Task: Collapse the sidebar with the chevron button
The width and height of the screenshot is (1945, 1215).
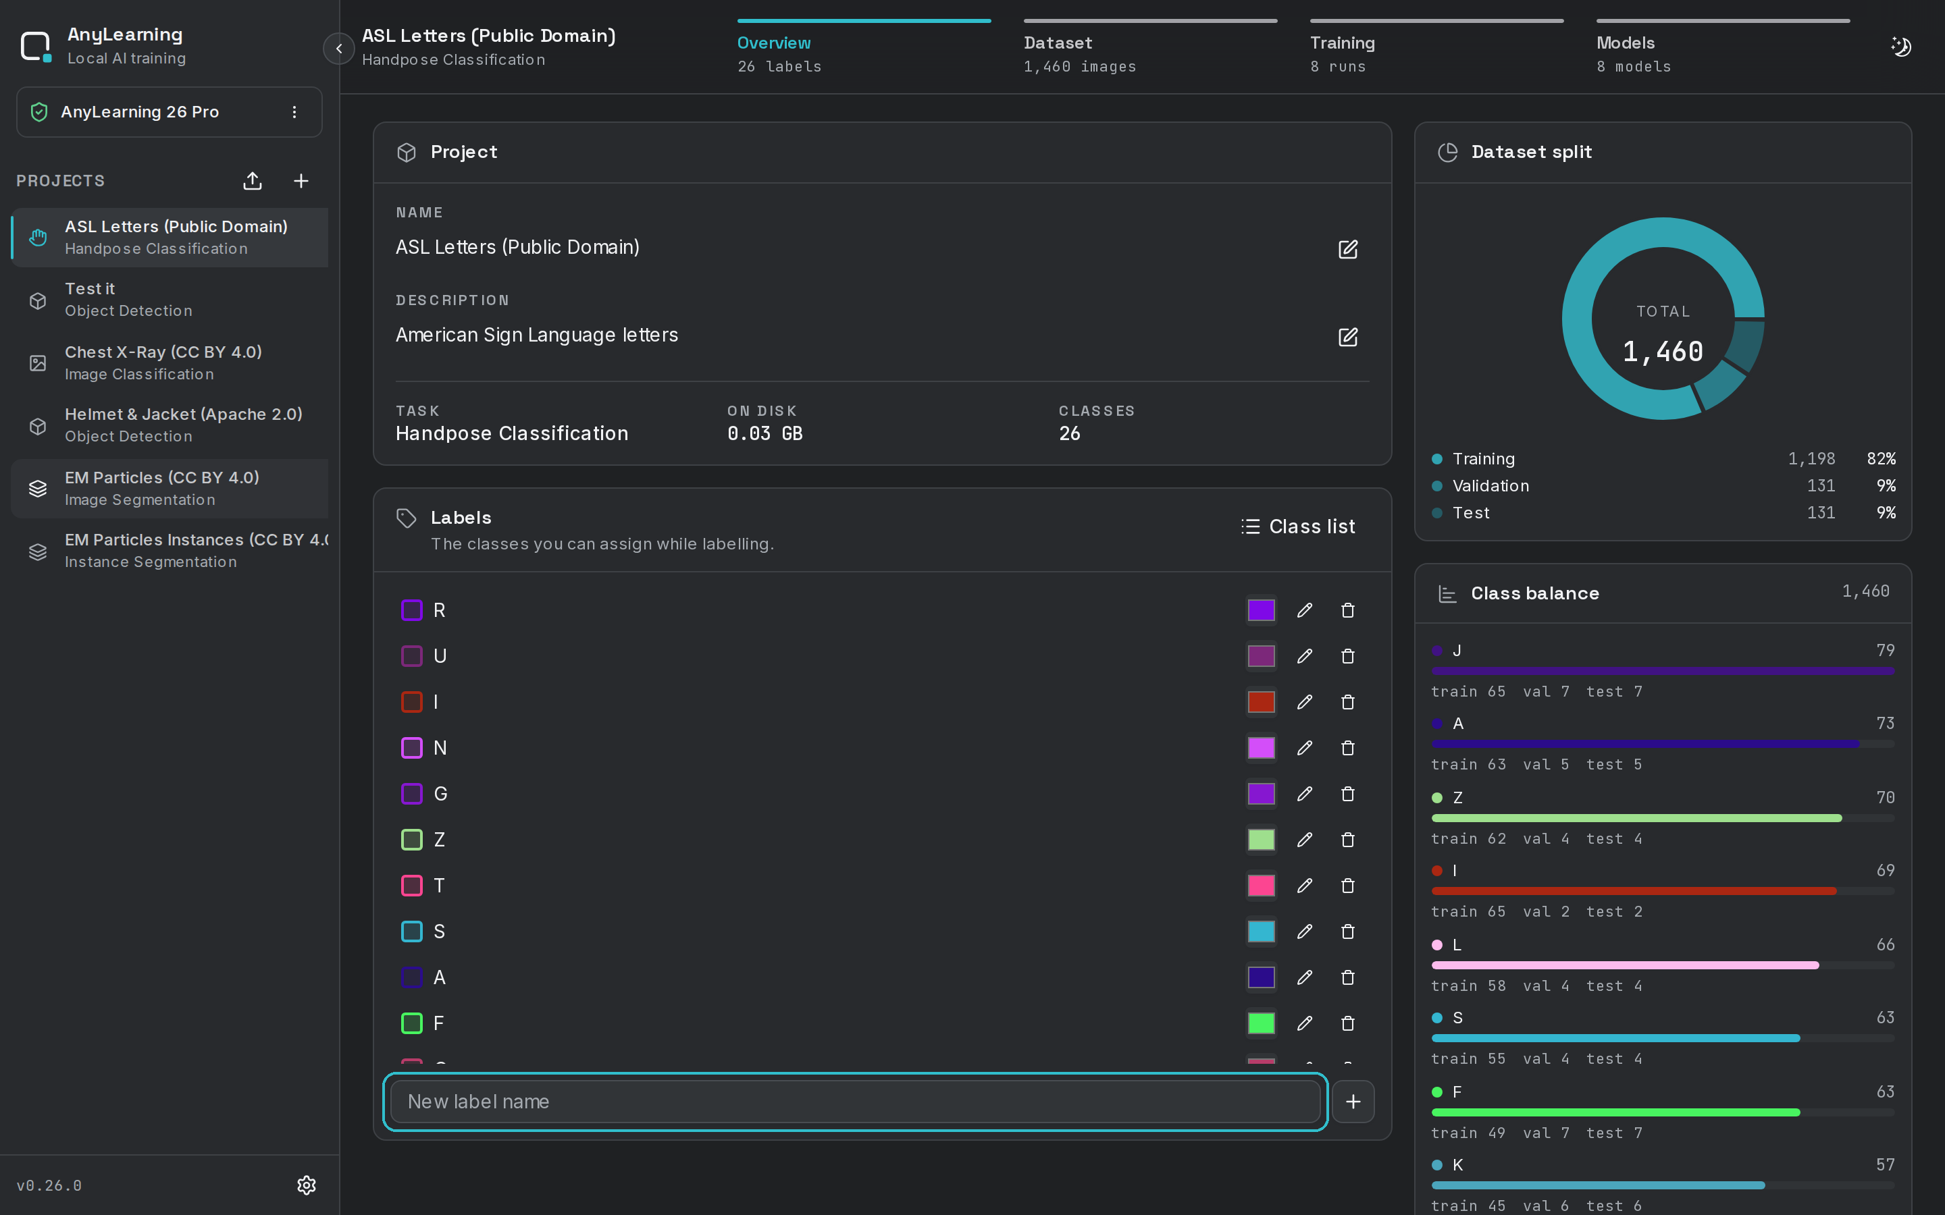Action: coord(338,48)
